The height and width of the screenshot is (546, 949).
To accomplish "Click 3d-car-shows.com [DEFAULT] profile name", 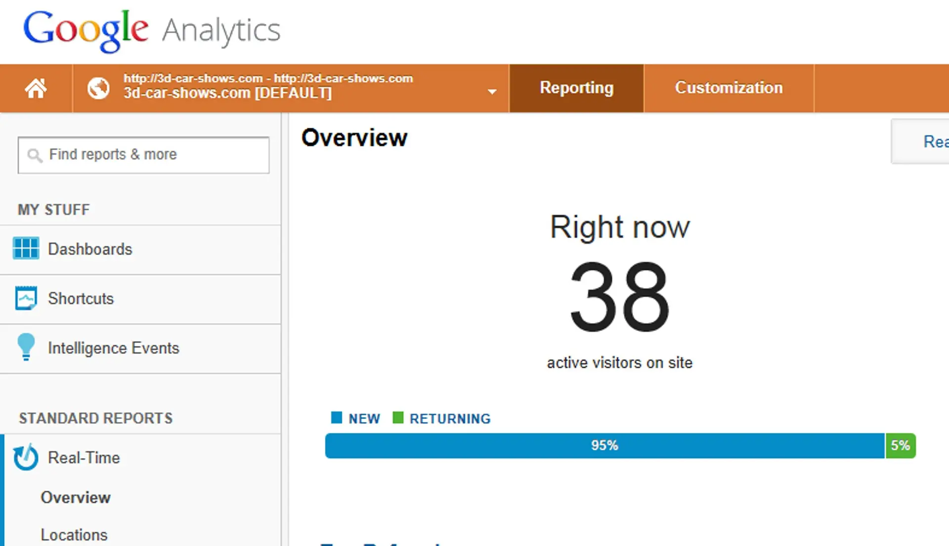I will [x=227, y=93].
